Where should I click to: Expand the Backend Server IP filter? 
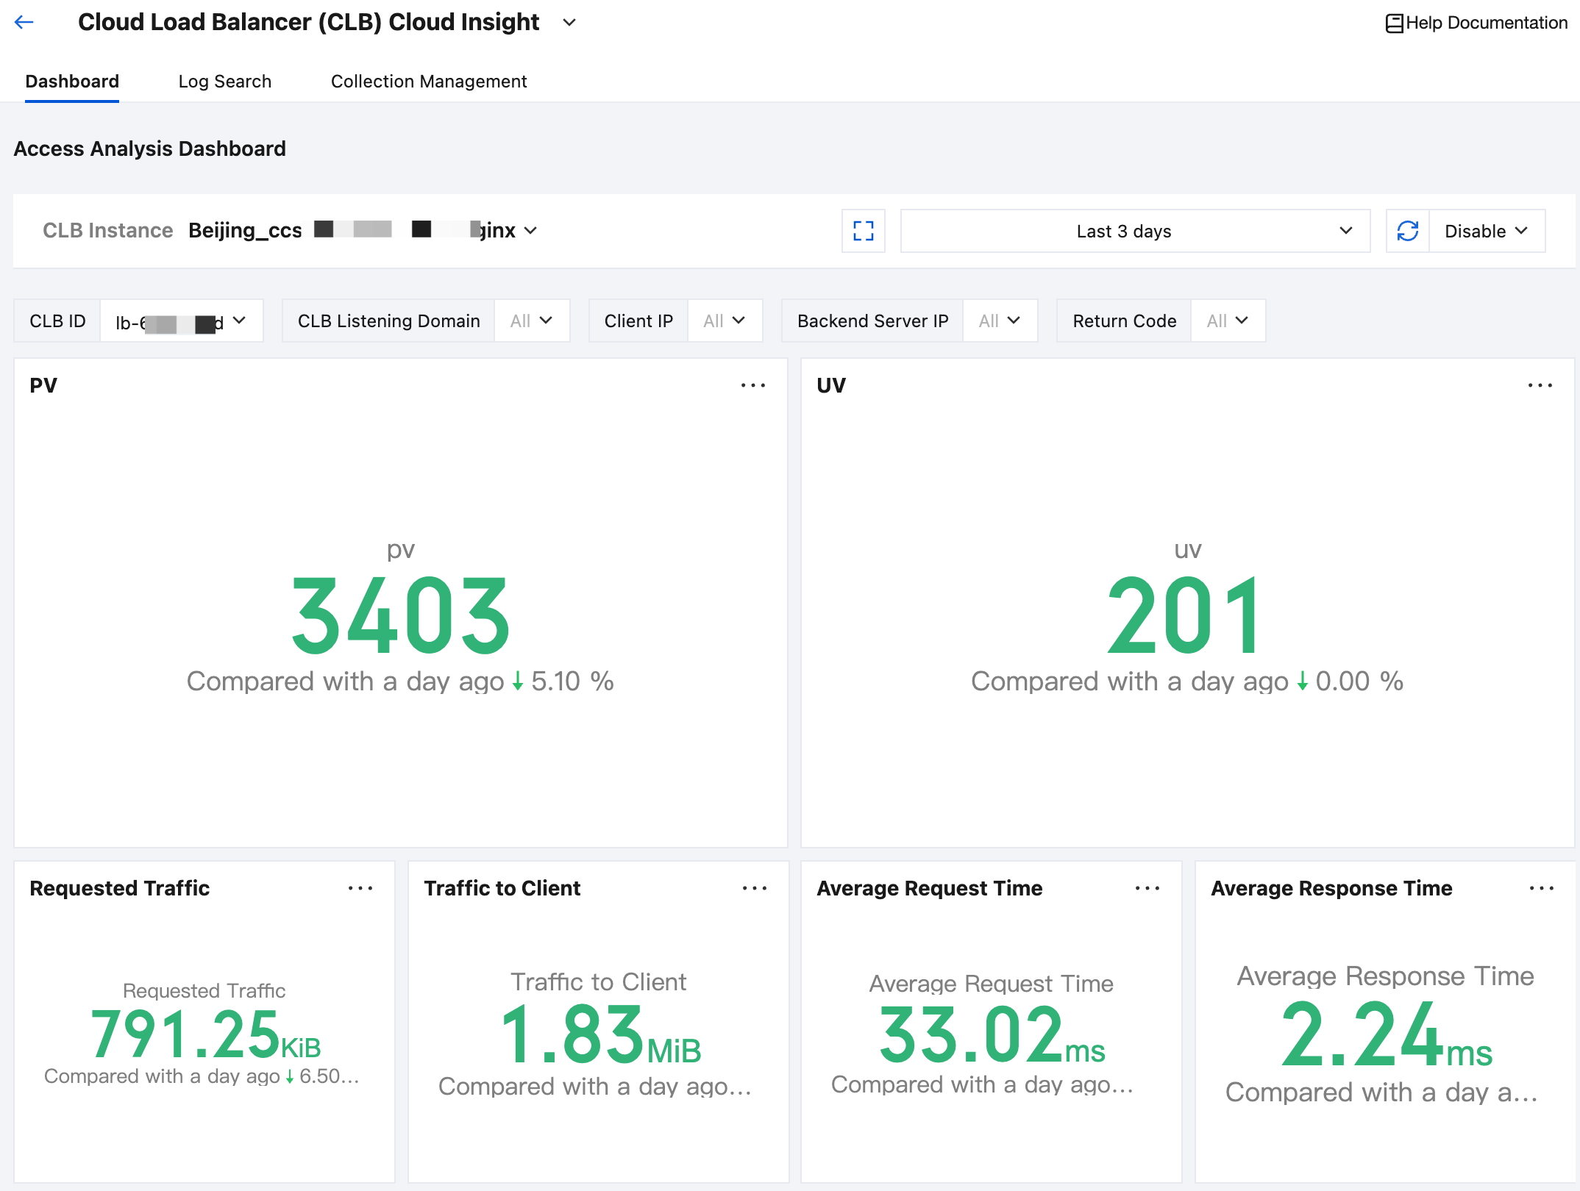(x=1000, y=321)
